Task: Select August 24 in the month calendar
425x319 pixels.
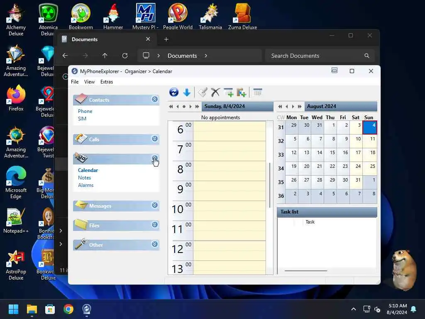Action: [x=356, y=169]
